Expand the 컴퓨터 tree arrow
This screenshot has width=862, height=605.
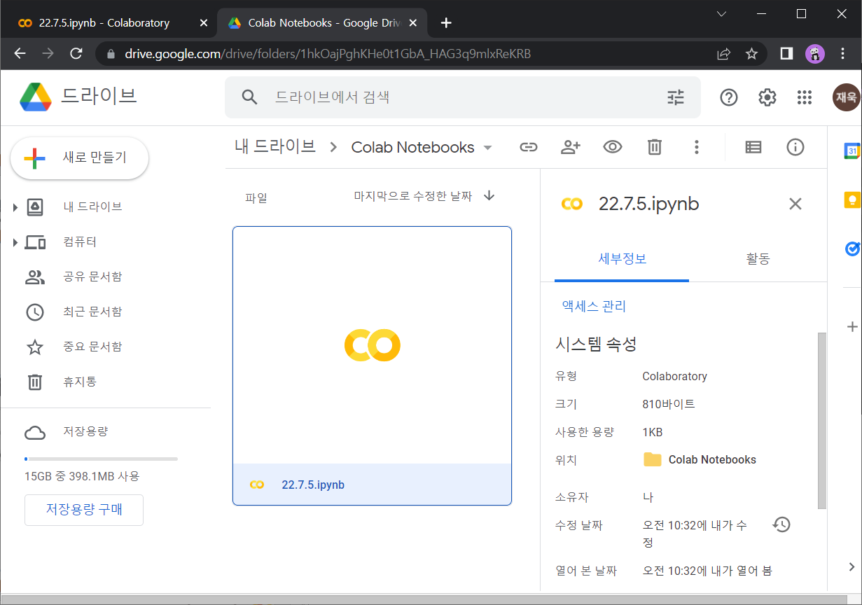(15, 242)
